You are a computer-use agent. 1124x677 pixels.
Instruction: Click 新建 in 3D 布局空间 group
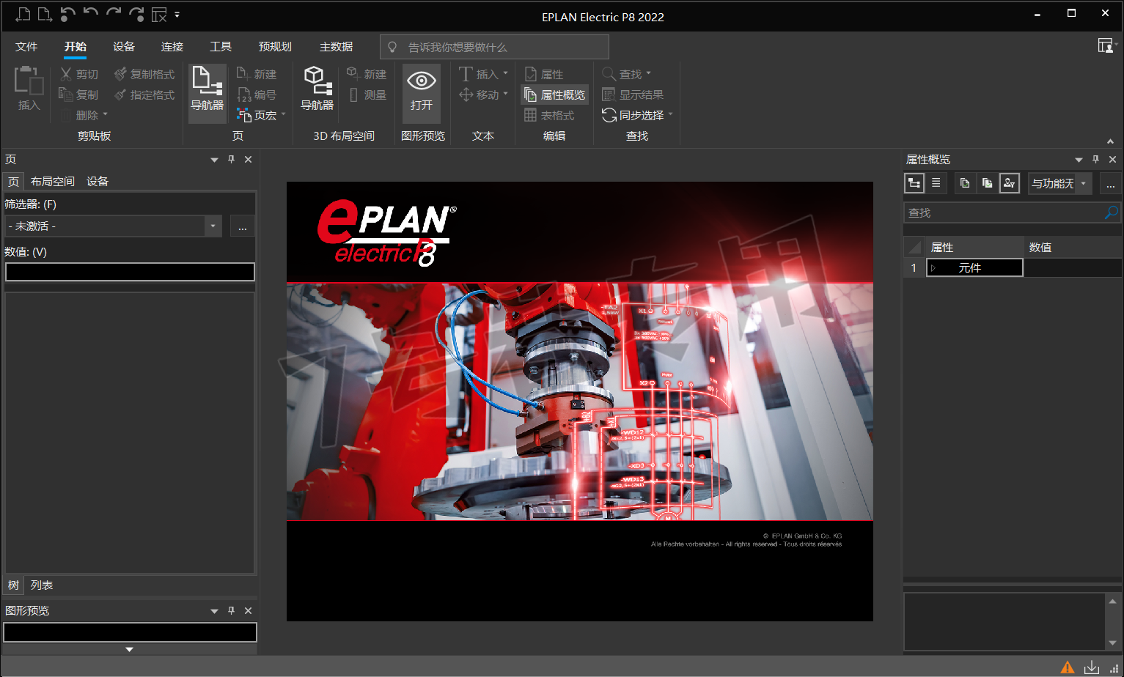366,74
